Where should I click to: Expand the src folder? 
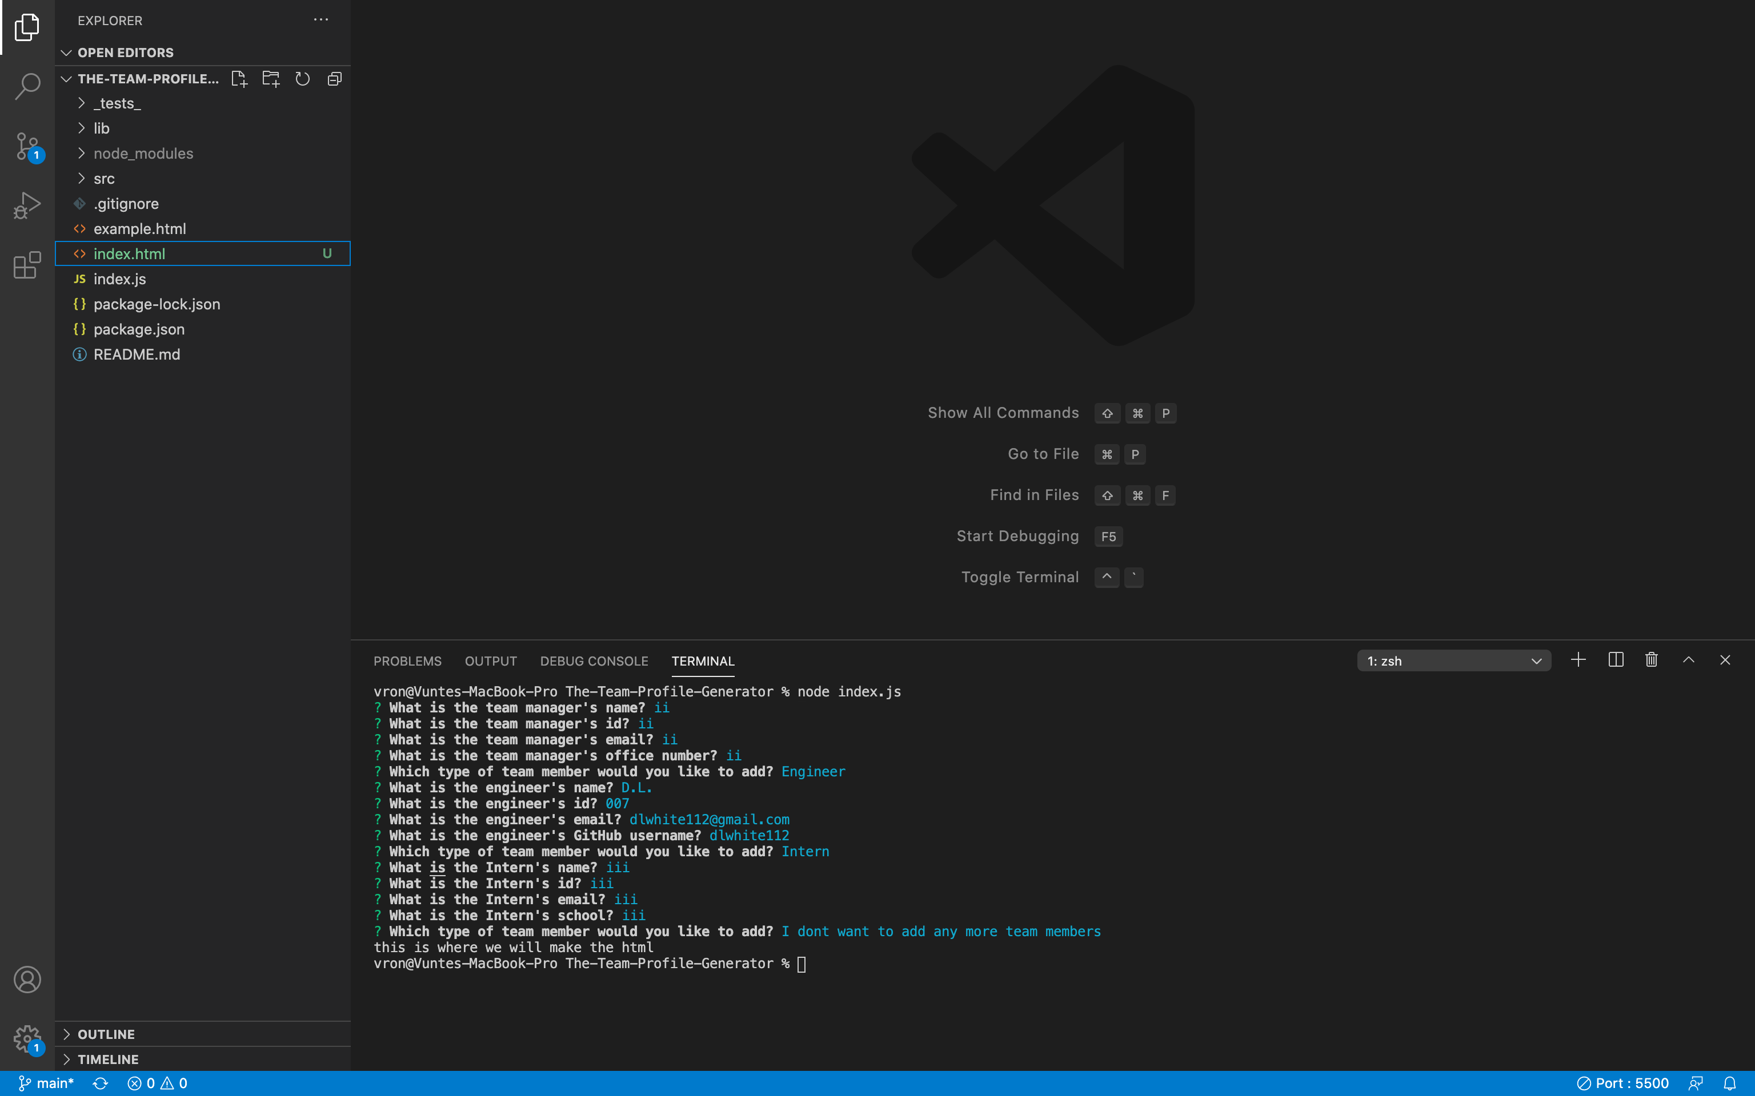point(105,178)
